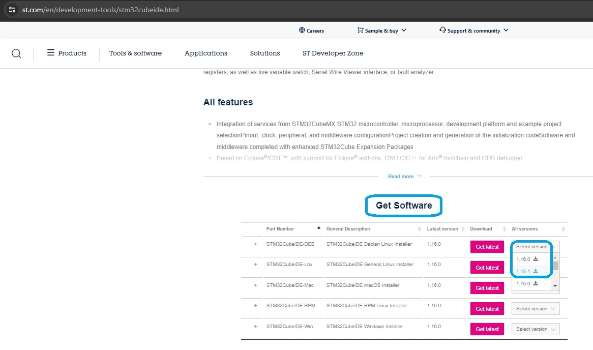Image resolution: width=593 pixels, height=350 pixels.
Task: Expand the Support & community chevron
Action: click(506, 31)
